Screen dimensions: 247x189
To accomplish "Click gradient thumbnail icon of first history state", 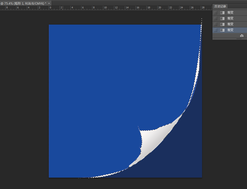I will click(222, 12).
